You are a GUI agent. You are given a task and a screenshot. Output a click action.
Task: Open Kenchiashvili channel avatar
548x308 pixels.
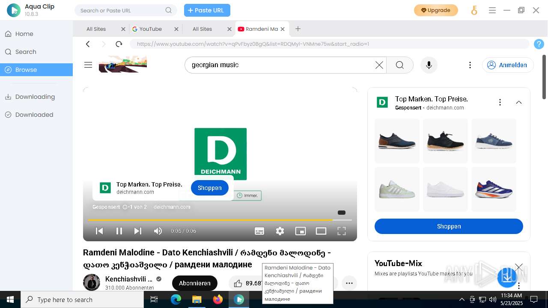[92, 283]
